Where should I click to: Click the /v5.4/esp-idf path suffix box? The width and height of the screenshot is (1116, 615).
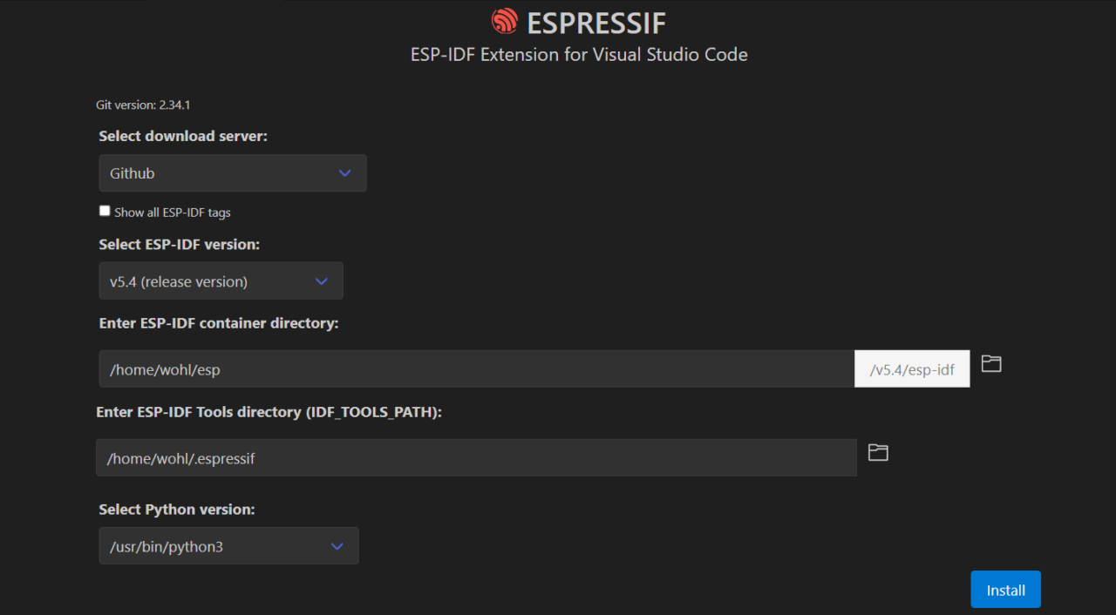(912, 369)
